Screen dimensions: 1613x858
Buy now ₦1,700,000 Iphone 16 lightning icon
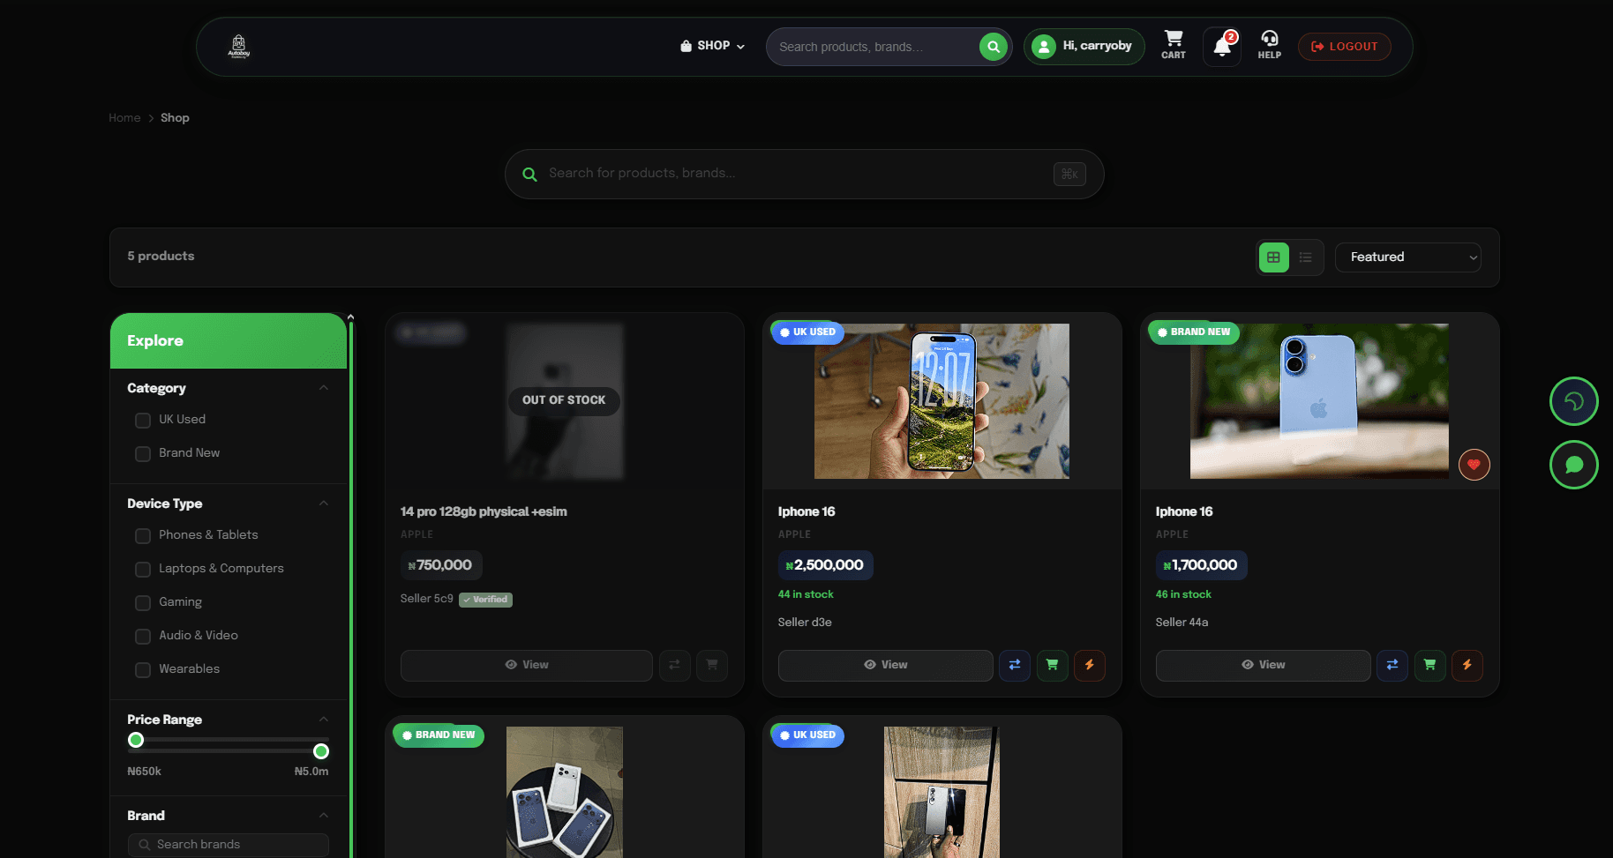pos(1467,665)
